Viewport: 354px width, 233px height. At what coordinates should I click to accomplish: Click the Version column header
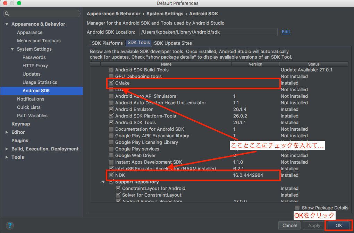coord(255,64)
